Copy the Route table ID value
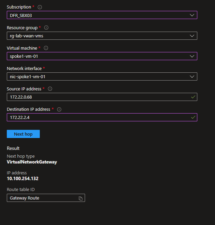This screenshot has width=215, height=225. (x=81, y=198)
